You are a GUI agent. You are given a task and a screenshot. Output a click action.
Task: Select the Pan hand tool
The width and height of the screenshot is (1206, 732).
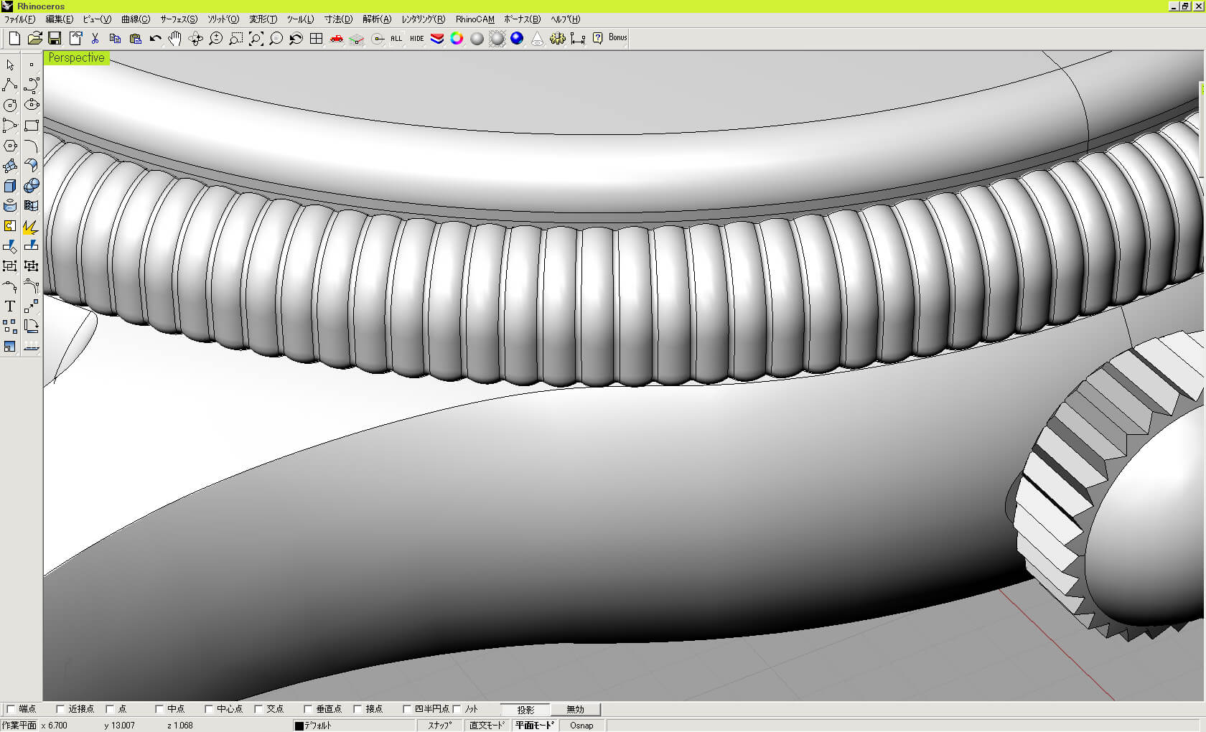tap(174, 39)
